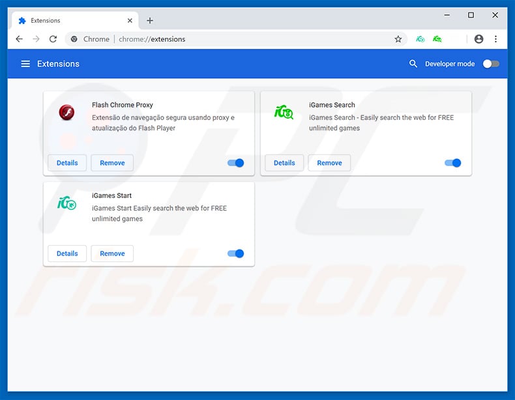The width and height of the screenshot is (515, 400).
Task: Close the Extensions tab
Action: (130, 21)
